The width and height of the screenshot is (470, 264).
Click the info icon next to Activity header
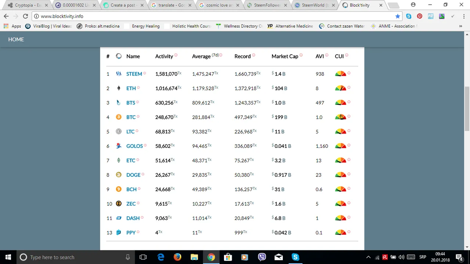176,55
